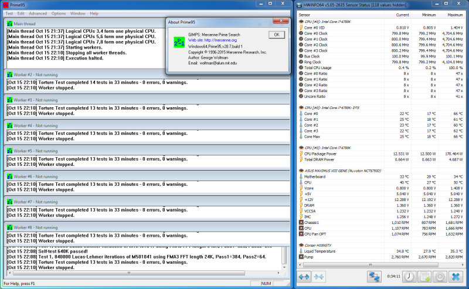Click the 0:34:11 elapsed timer in HWiNFO
Viewport: 469px width, 289px height.
(393, 277)
